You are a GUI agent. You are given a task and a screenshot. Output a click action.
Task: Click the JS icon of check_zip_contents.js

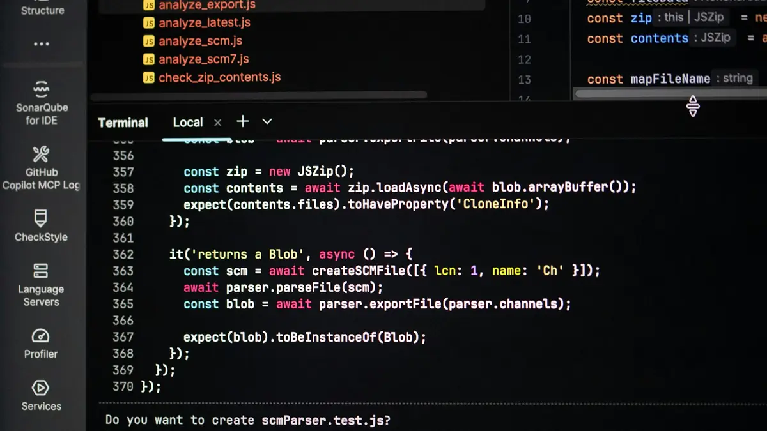tap(149, 78)
